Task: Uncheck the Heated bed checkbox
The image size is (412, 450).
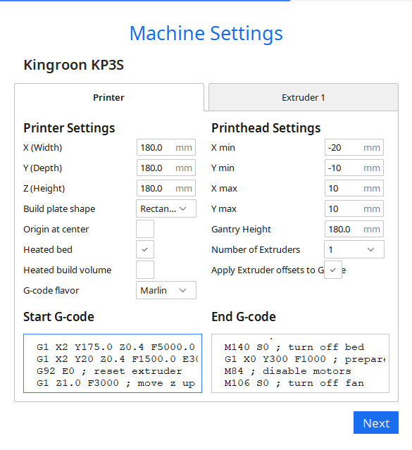Action: tap(145, 249)
